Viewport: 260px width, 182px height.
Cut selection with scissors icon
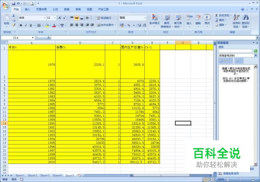click(x=14, y=16)
